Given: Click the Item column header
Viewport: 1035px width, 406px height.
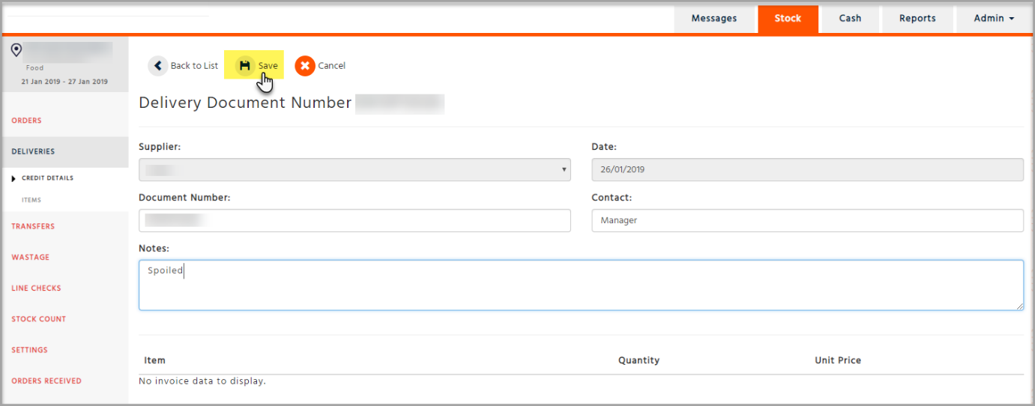Looking at the screenshot, I should pos(154,360).
